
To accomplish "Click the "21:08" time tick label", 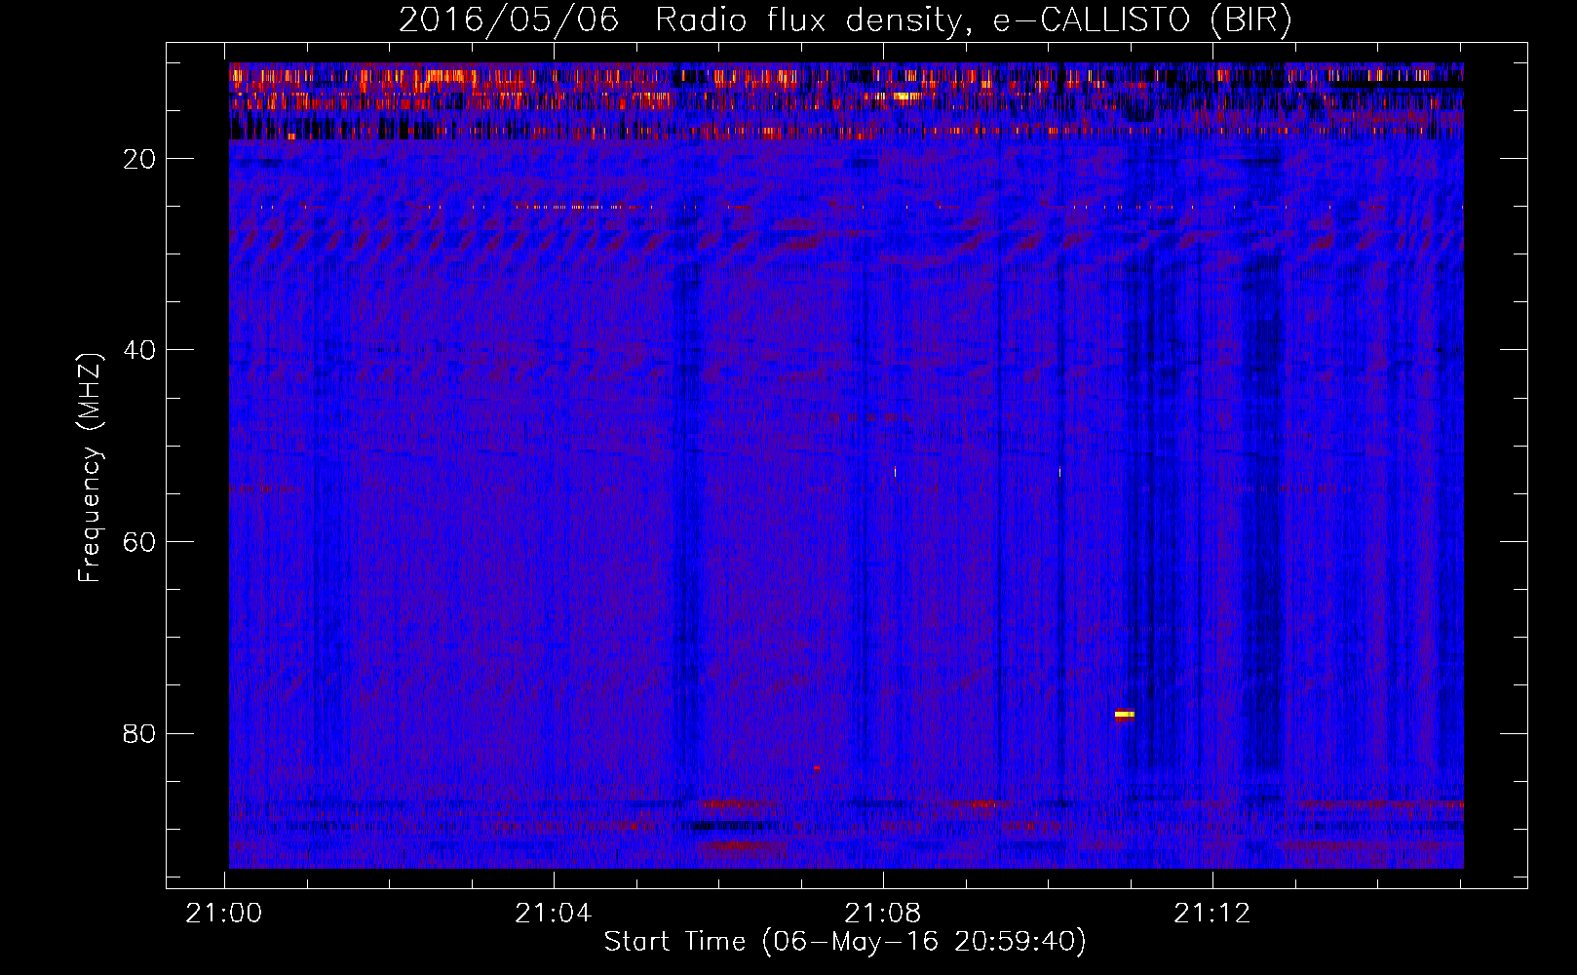I will click(883, 914).
